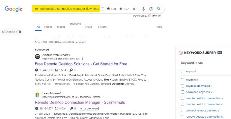Click the learn.microsoft.com URL breadcrumb

pyautogui.click(x=72, y=97)
